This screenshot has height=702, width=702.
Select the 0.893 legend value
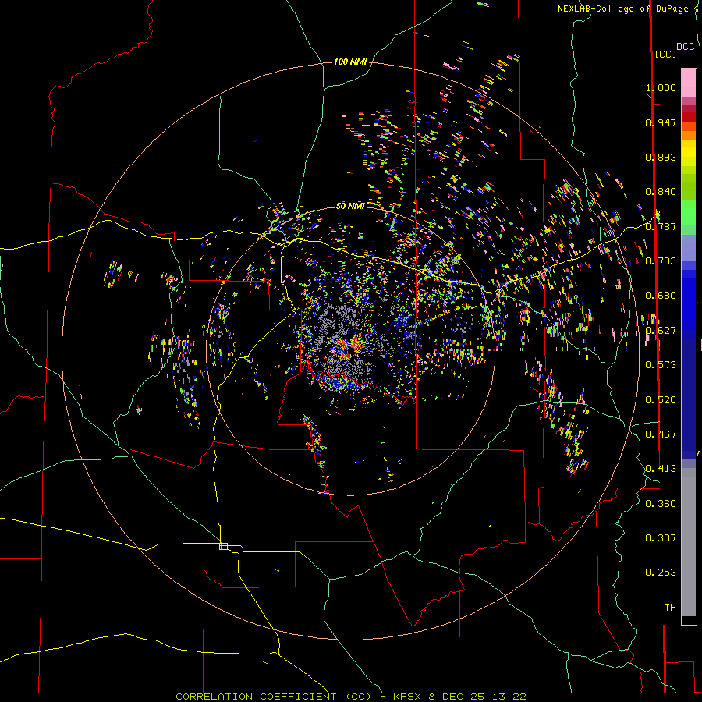click(x=661, y=157)
